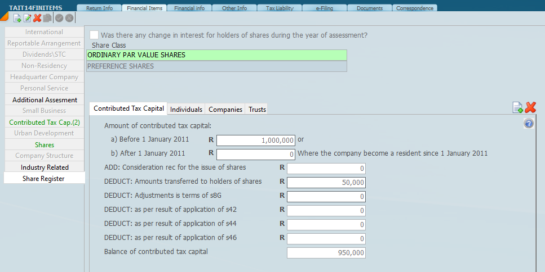Open the e-Filing tab

tap(325, 8)
